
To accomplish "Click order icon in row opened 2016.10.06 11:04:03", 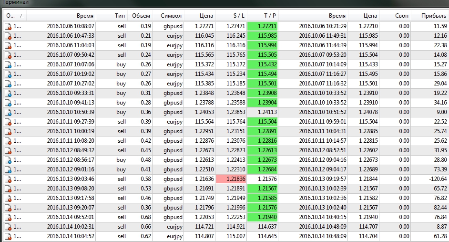I will pyautogui.click(x=8, y=45).
